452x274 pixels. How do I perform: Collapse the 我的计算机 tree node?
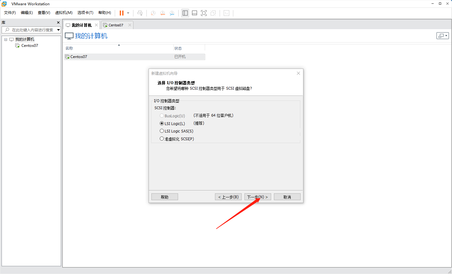click(x=6, y=39)
